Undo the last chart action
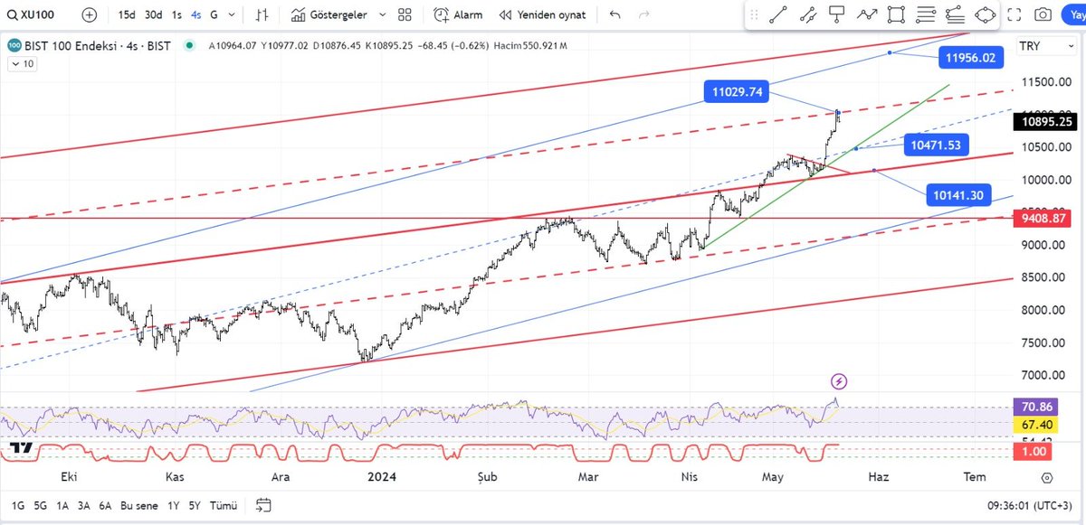The height and width of the screenshot is (525, 1086). (x=615, y=14)
